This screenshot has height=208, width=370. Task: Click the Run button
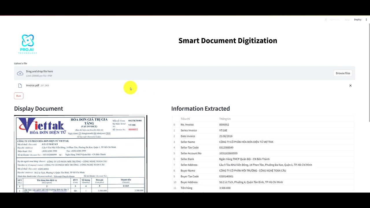18,96
